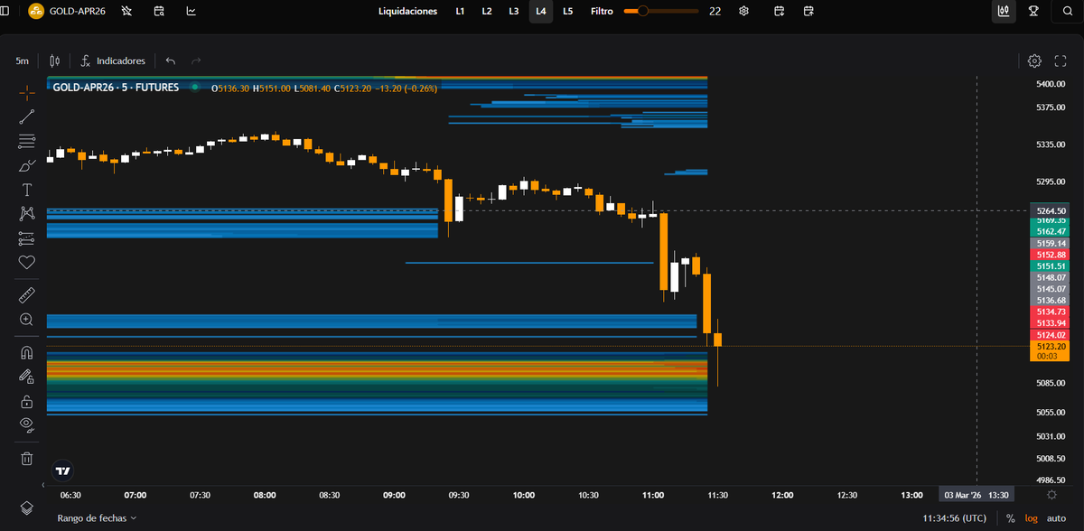1084x531 pixels.
Task: Select the L1 liquidation level
Action: 460,12
